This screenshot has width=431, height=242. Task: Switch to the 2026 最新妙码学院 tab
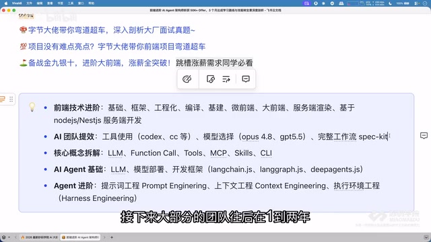[x=40, y=237]
